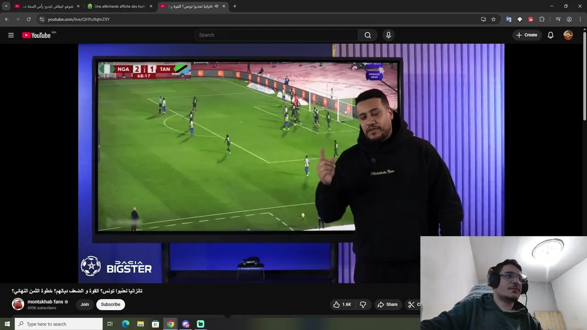The height and width of the screenshot is (330, 587).
Task: Open Task View in taskbar
Action: point(110,324)
